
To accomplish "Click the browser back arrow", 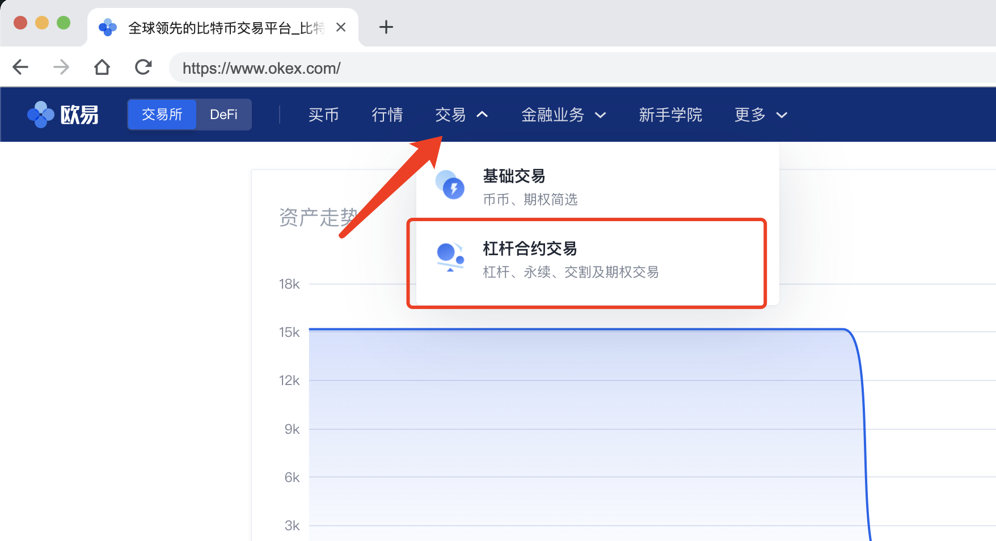I will pyautogui.click(x=20, y=67).
